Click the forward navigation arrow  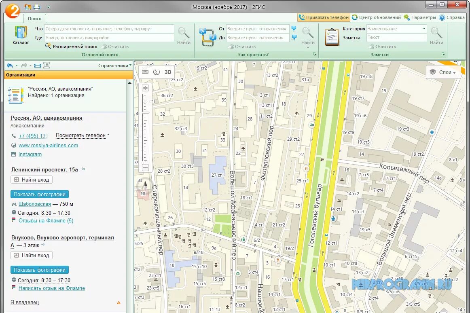pyautogui.click(x=24, y=66)
